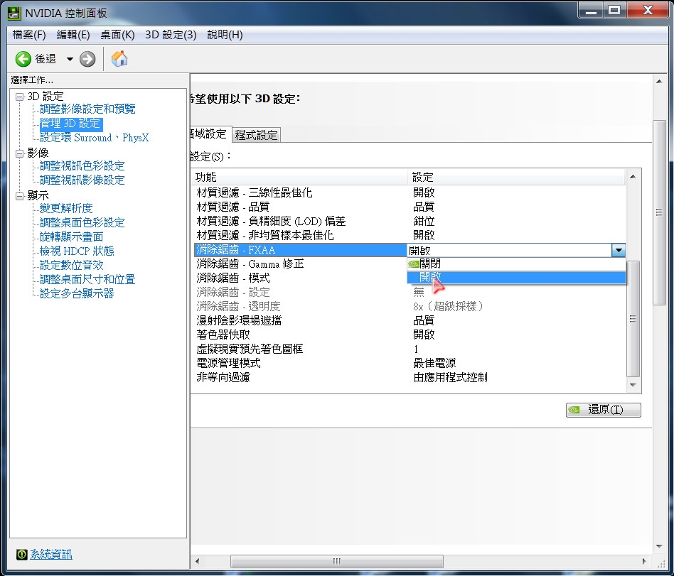Open 檢視 HDCP 狀態 page

[77, 251]
